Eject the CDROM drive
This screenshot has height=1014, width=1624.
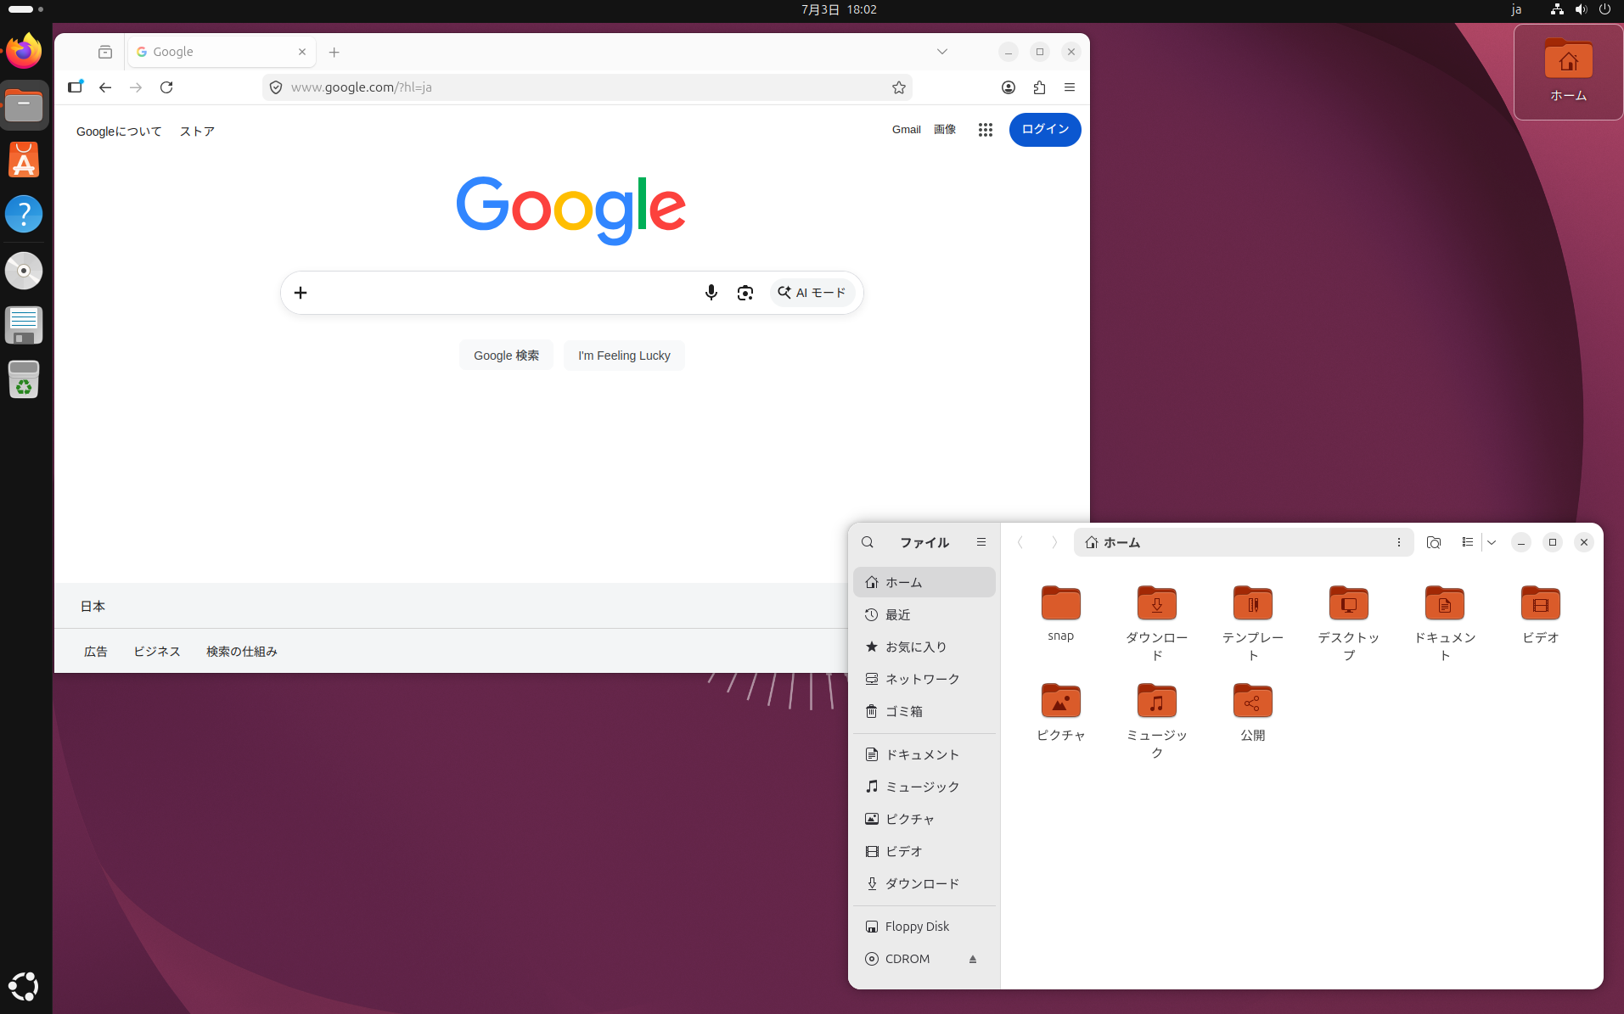coord(973,959)
